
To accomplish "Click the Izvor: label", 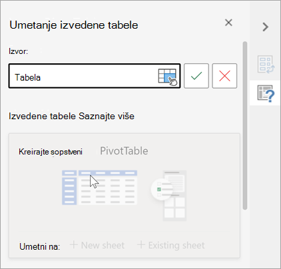I will click(x=18, y=51).
